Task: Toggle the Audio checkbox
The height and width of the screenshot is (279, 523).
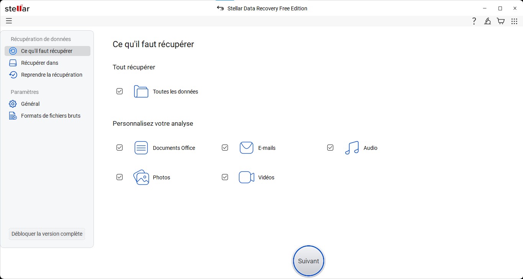Action: 330,148
